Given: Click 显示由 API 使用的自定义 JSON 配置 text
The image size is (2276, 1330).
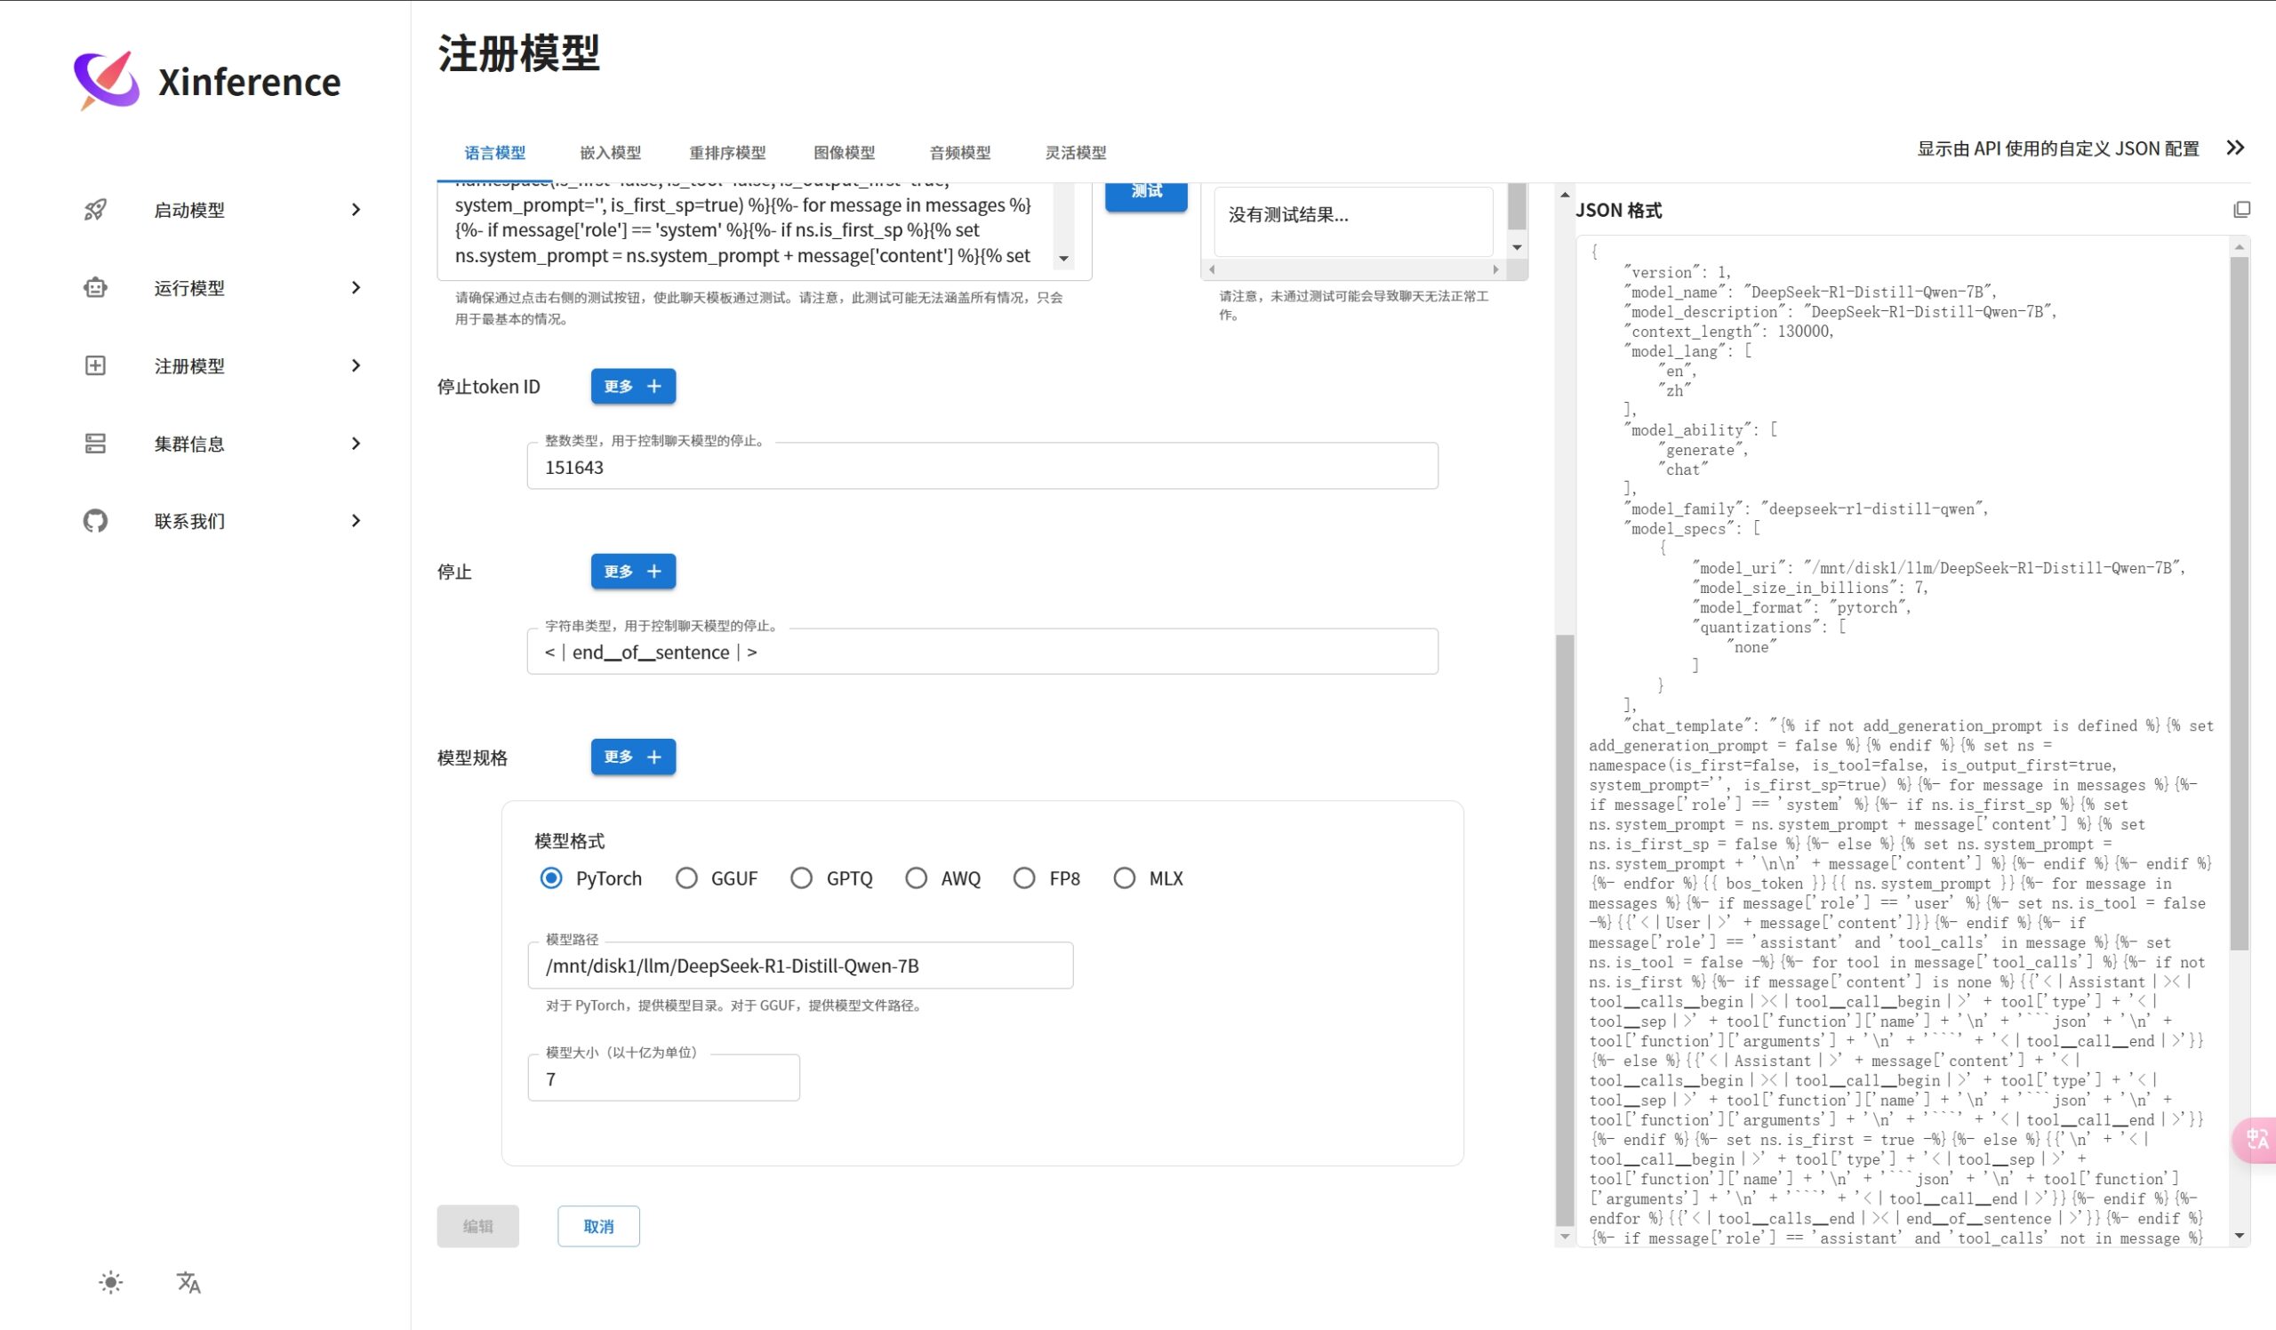Looking at the screenshot, I should pyautogui.click(x=2058, y=149).
